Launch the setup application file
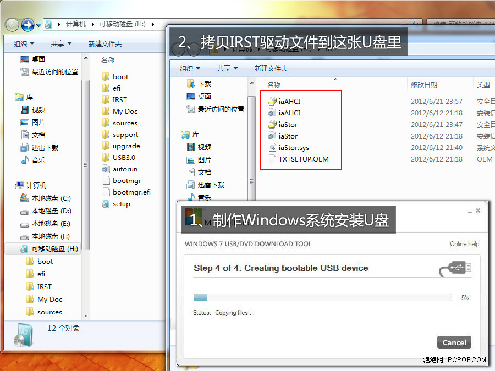 point(121,203)
